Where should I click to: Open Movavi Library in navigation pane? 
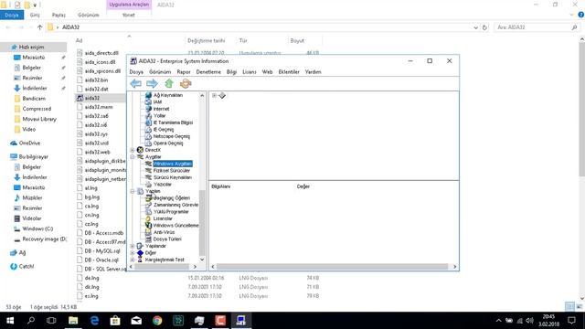coord(39,119)
